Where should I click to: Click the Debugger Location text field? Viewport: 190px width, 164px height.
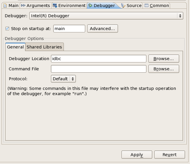98,59
